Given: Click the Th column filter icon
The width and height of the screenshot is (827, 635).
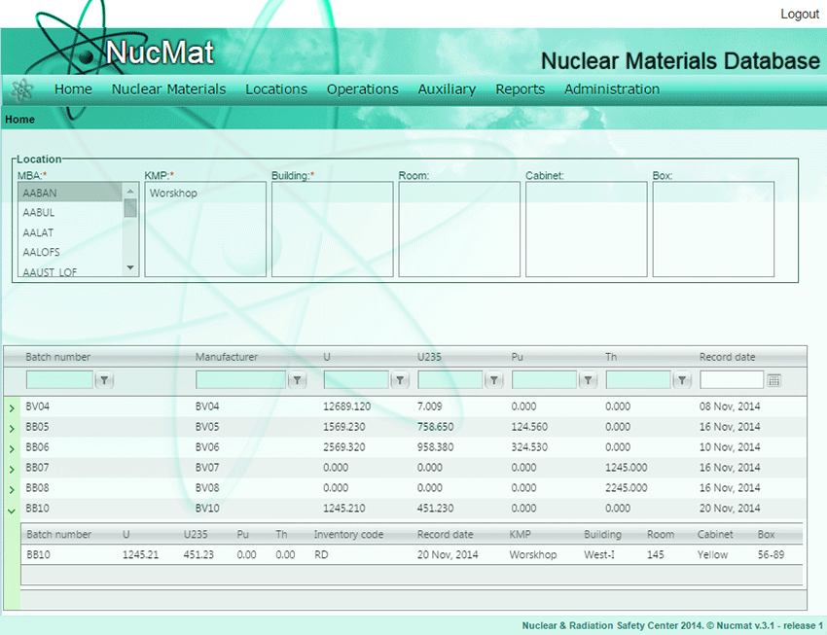Looking at the screenshot, I should tap(683, 380).
